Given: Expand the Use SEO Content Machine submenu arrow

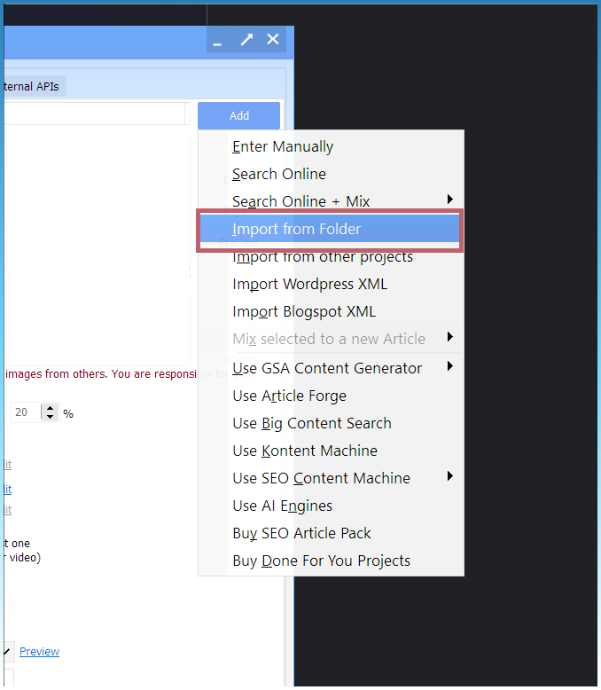Looking at the screenshot, I should pos(450,476).
